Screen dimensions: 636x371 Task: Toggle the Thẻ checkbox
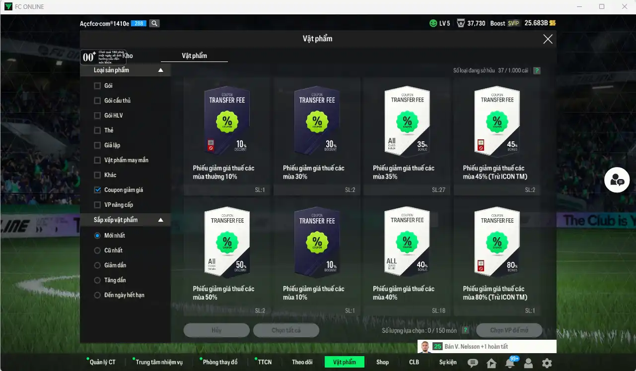pos(97,130)
